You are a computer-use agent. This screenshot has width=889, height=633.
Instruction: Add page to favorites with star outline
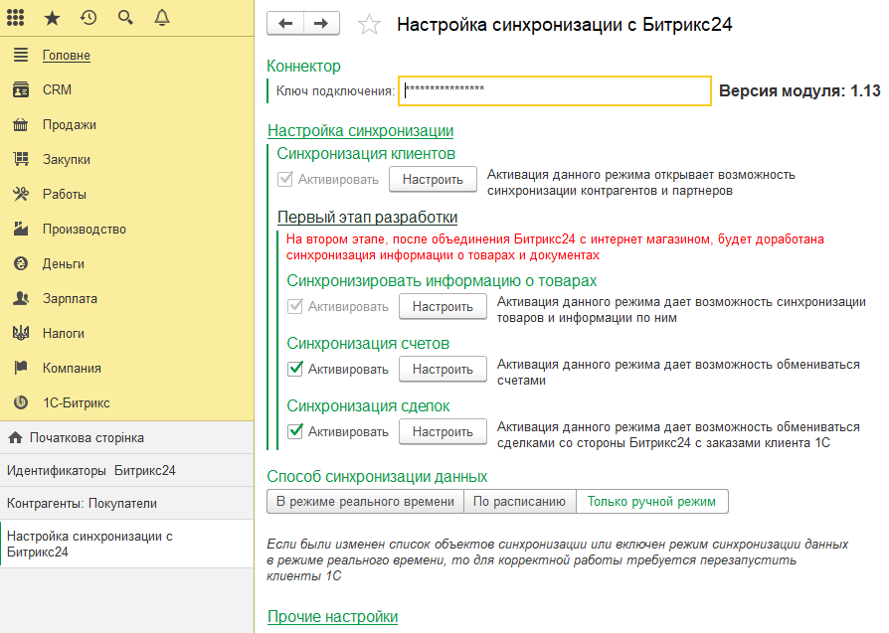coord(369,25)
